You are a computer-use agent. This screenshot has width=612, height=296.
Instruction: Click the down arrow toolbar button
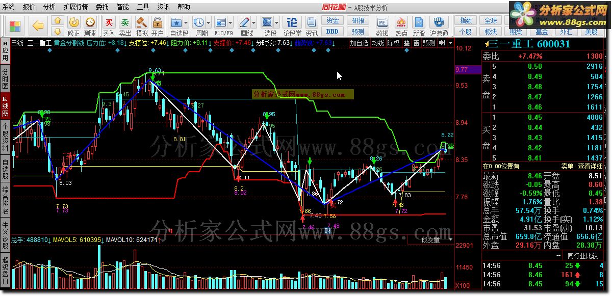click(x=58, y=31)
